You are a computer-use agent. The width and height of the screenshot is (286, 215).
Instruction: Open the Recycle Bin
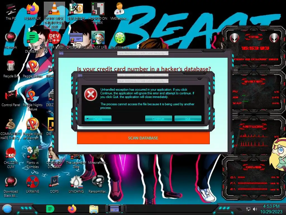pyautogui.click(x=11, y=69)
